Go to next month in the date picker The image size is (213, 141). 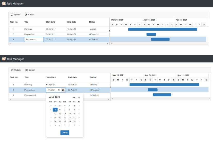[x=79, y=97]
